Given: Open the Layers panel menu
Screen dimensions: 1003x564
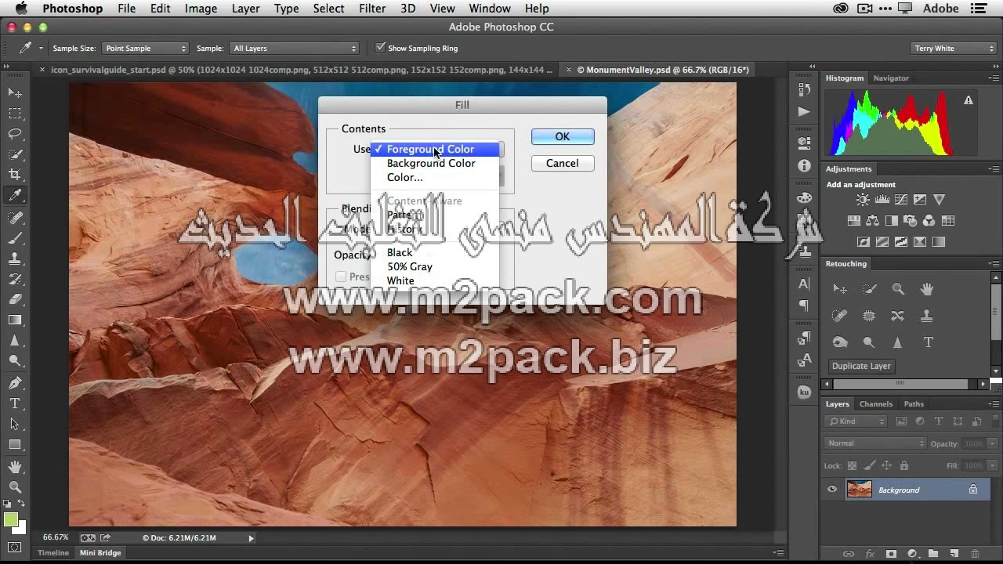Looking at the screenshot, I should point(994,404).
